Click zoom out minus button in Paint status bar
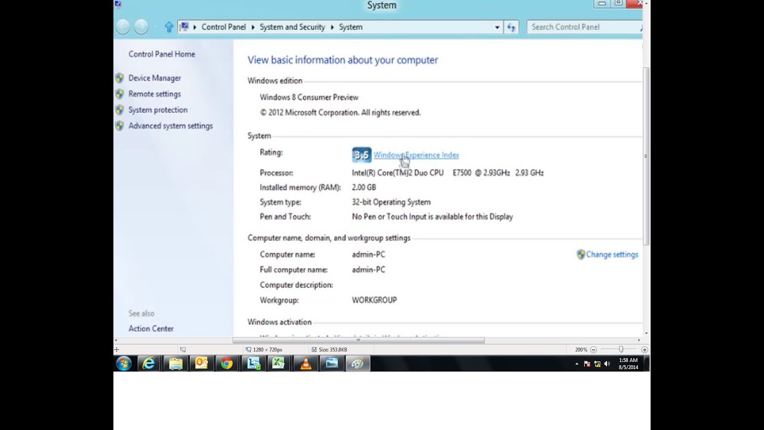 [594, 349]
